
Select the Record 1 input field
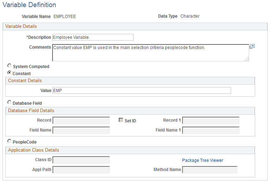coord(211,121)
